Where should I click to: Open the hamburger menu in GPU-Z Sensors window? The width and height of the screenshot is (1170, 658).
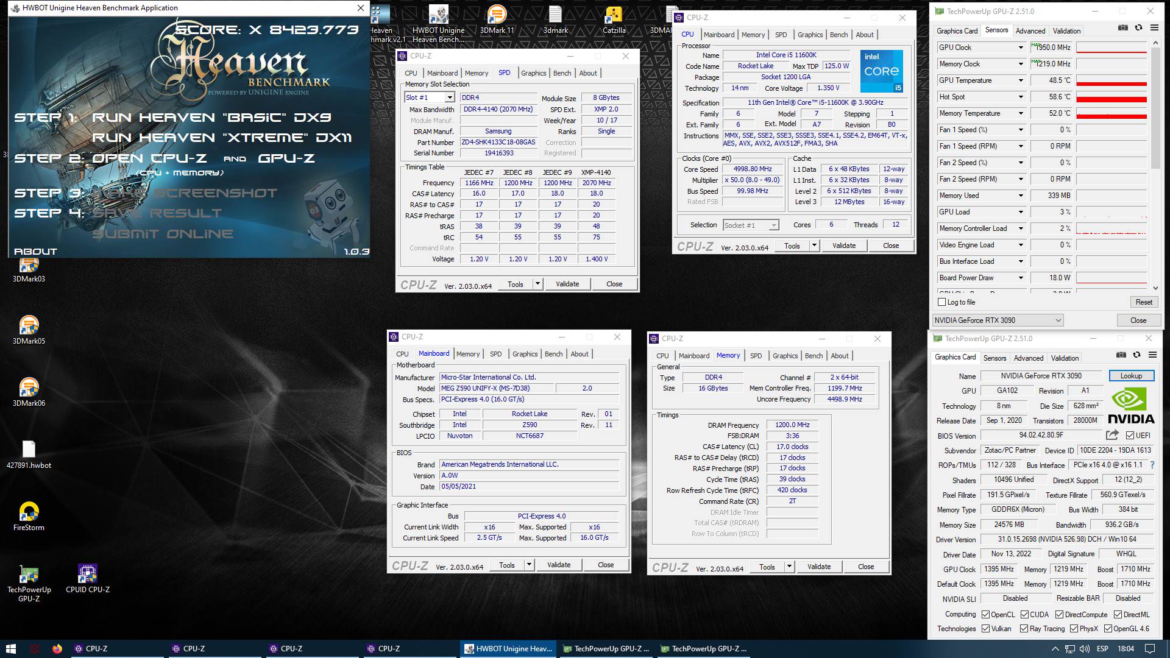point(1154,27)
